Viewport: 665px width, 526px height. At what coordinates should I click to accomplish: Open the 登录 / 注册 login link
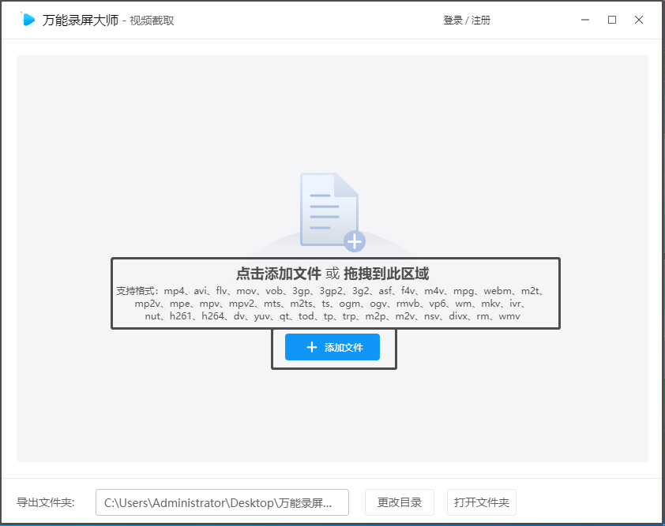click(x=467, y=21)
